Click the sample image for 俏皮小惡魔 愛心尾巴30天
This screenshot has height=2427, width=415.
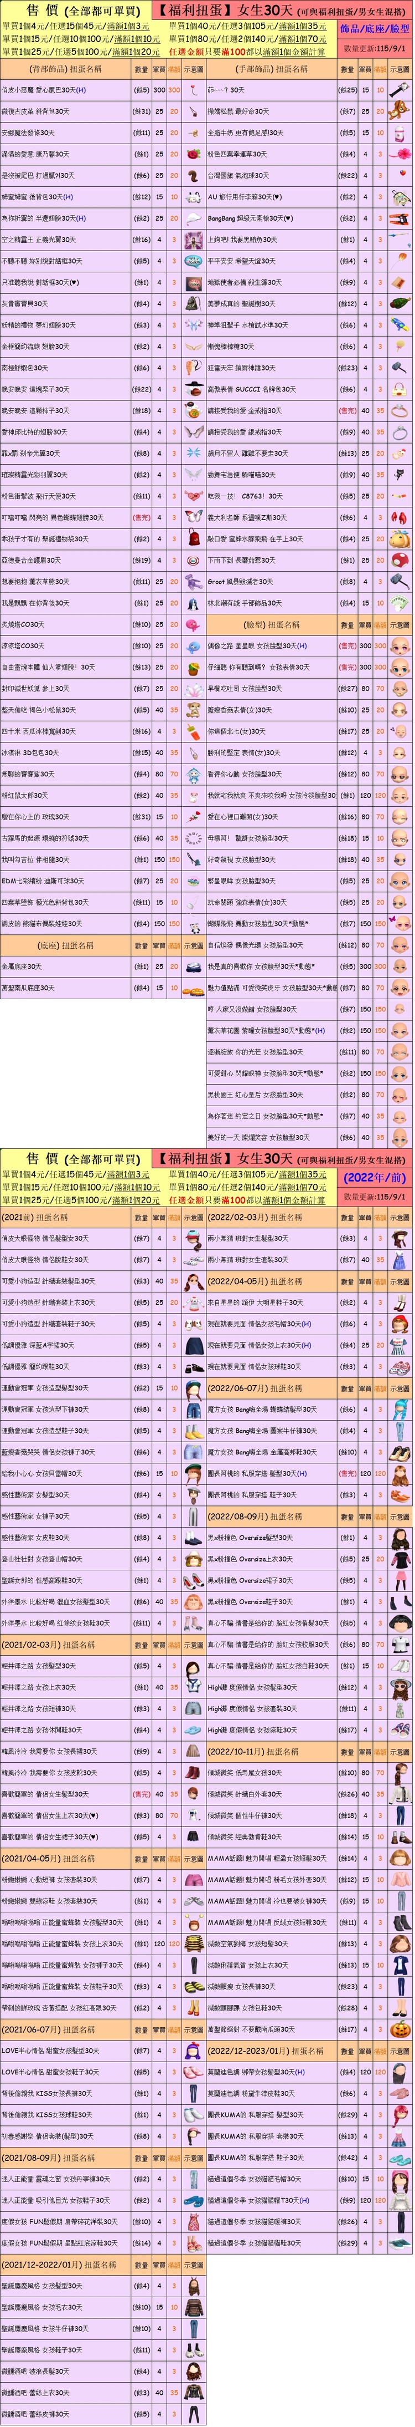click(193, 90)
